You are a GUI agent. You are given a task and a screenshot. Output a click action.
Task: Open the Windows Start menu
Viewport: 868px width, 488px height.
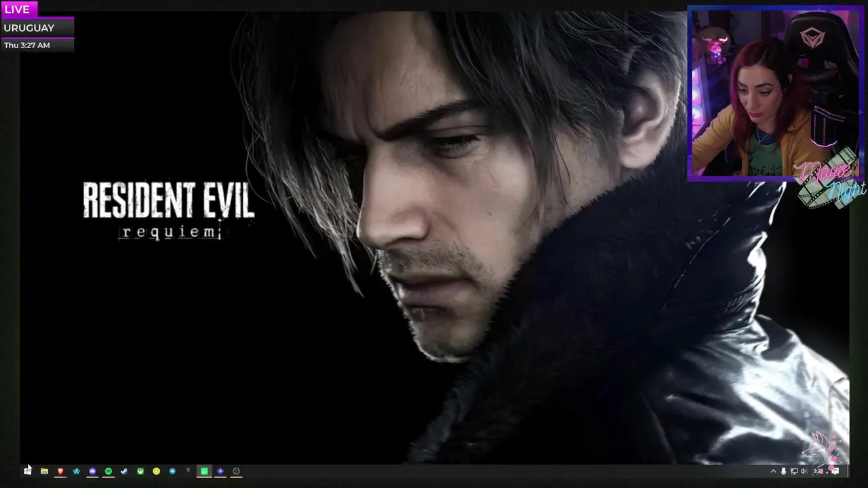coord(28,471)
